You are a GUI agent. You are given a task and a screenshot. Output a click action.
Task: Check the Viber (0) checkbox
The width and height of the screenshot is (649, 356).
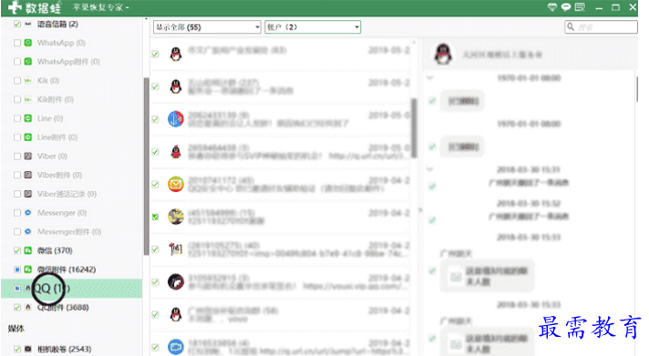[17, 156]
